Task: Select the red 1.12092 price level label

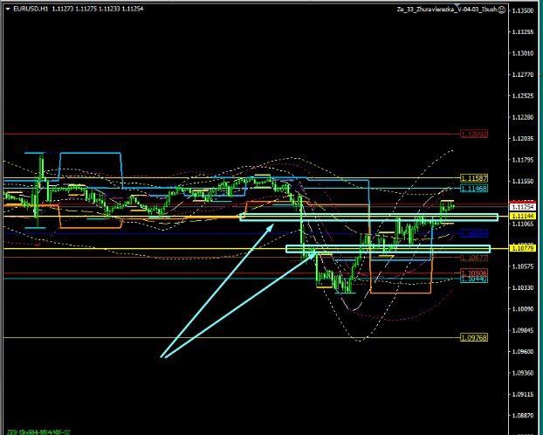Action: point(473,135)
